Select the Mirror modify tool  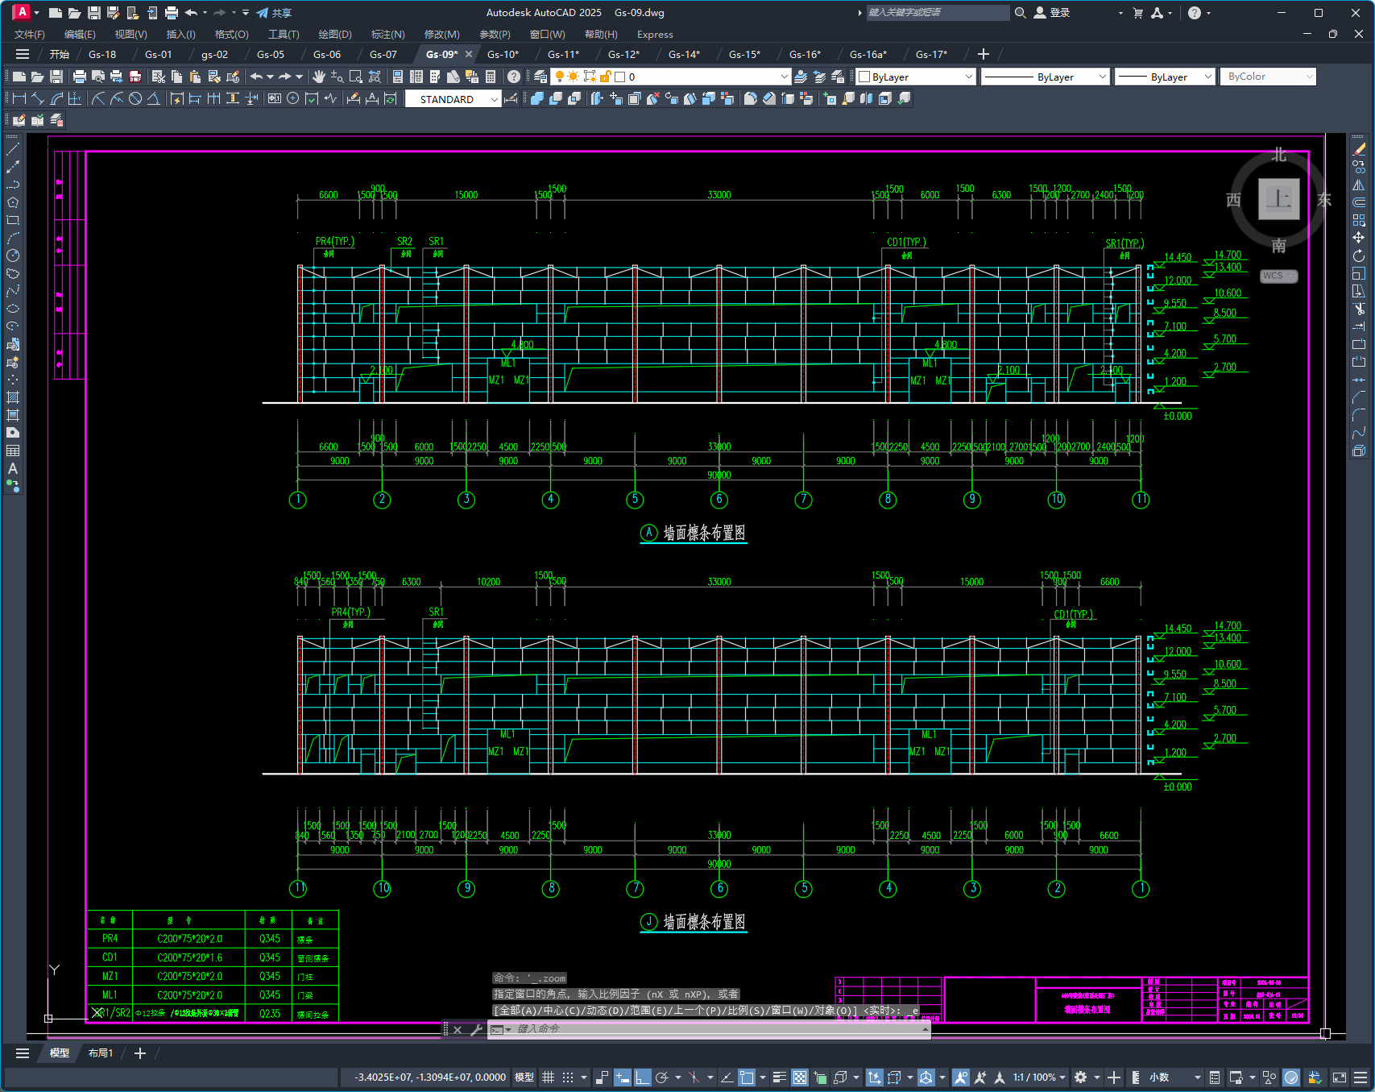pyautogui.click(x=1359, y=185)
